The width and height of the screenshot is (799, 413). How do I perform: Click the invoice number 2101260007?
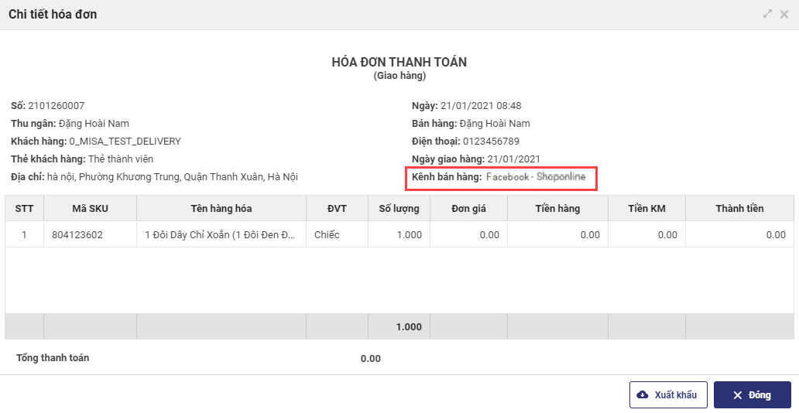point(57,106)
